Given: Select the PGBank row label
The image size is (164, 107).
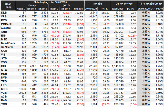Looking at the screenshot, I should point(6,24).
